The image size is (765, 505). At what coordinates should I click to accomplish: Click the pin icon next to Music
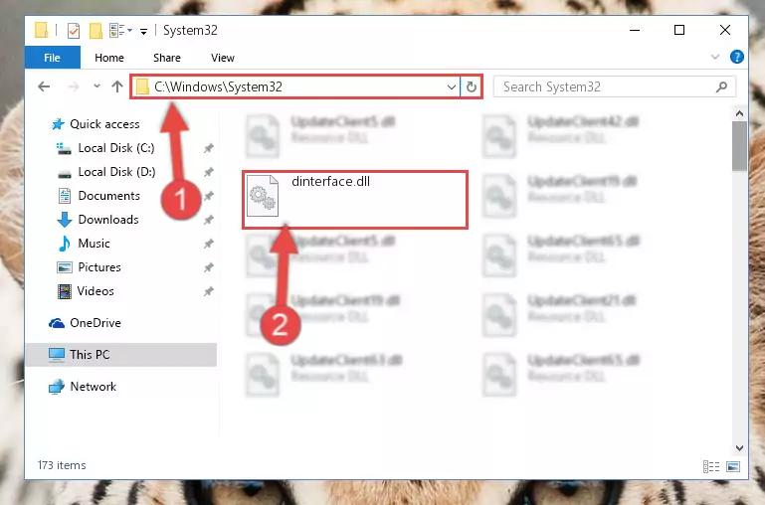tap(208, 244)
